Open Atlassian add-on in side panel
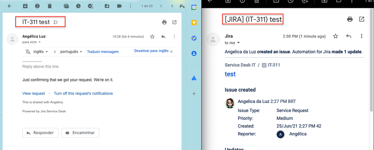 click(x=194, y=78)
